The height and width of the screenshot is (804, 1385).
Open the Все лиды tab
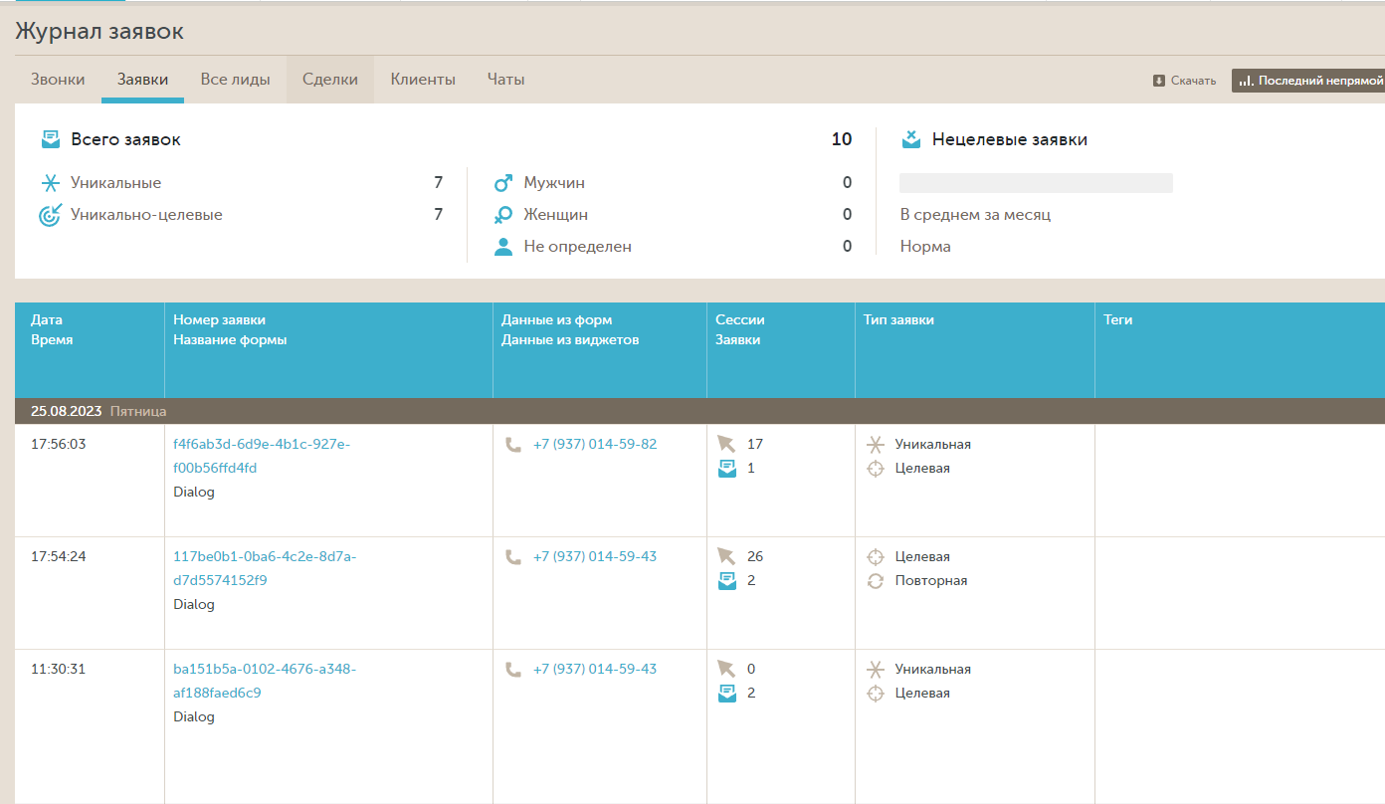coord(236,80)
